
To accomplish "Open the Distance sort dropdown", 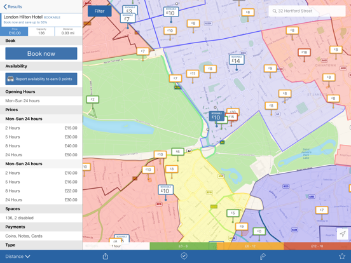I will point(18,257).
